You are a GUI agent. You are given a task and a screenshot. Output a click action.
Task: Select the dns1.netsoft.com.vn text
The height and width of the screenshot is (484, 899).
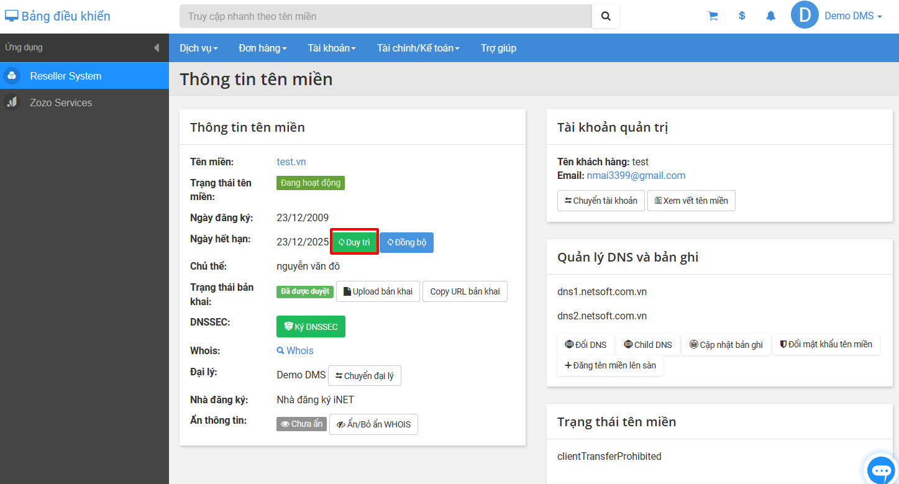602,291
